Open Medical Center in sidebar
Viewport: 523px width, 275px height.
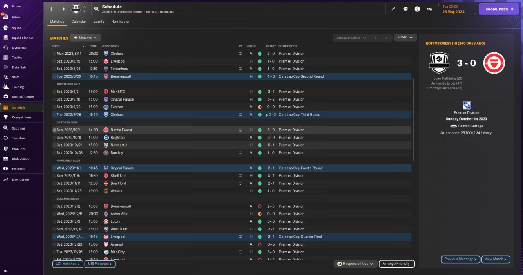(x=23, y=97)
